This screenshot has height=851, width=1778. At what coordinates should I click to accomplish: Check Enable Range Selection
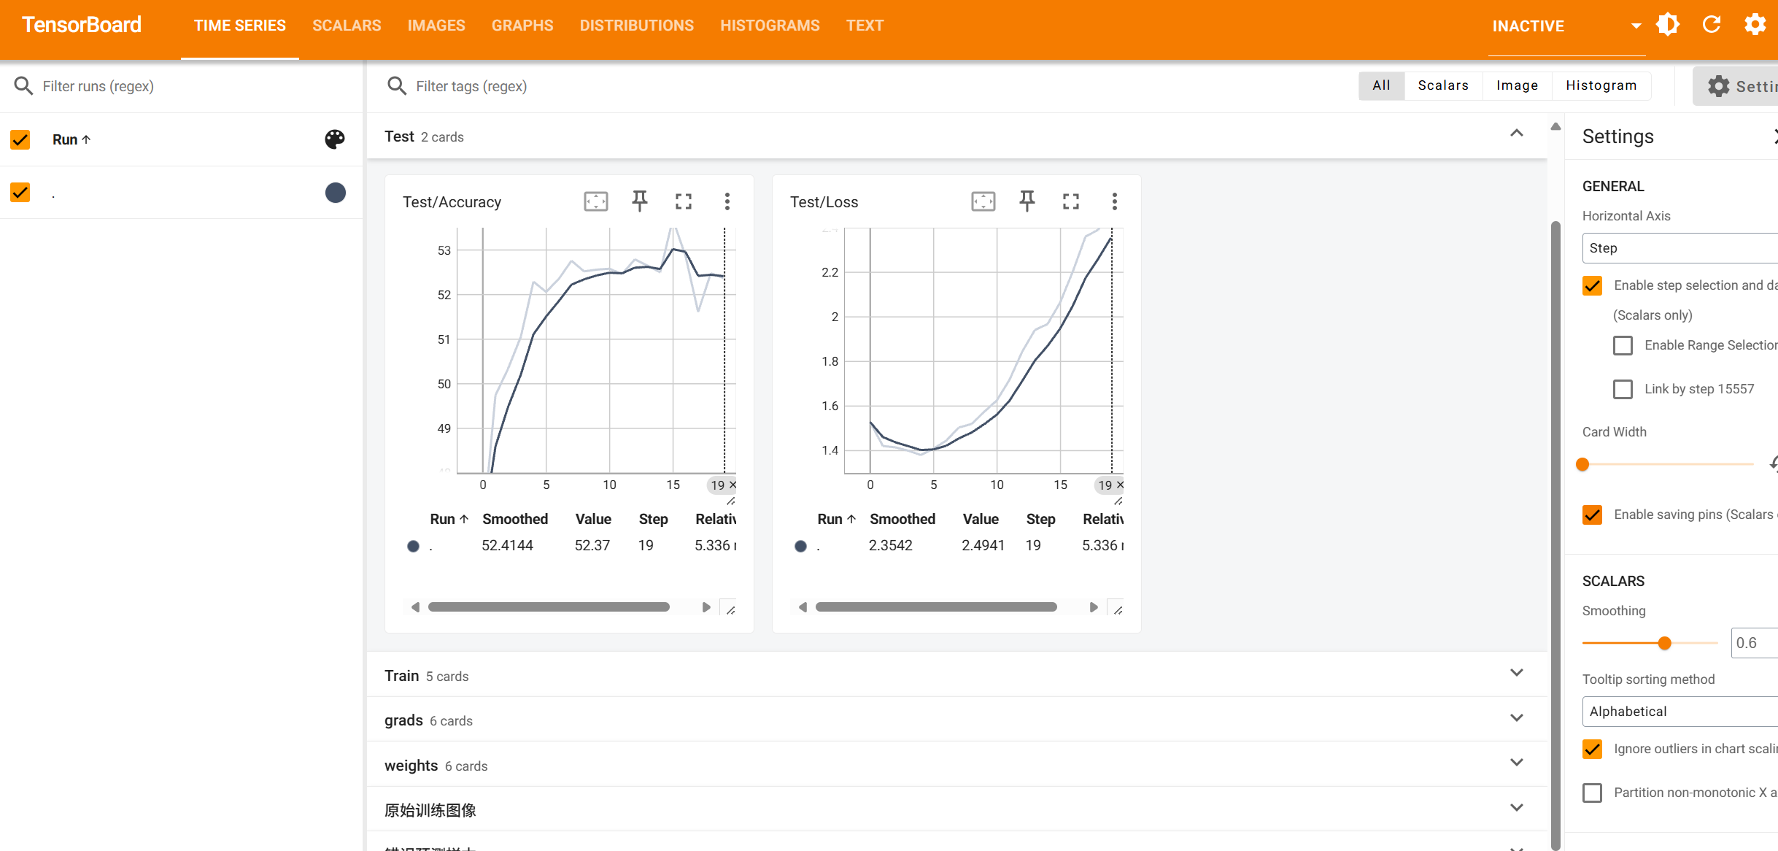pos(1623,345)
